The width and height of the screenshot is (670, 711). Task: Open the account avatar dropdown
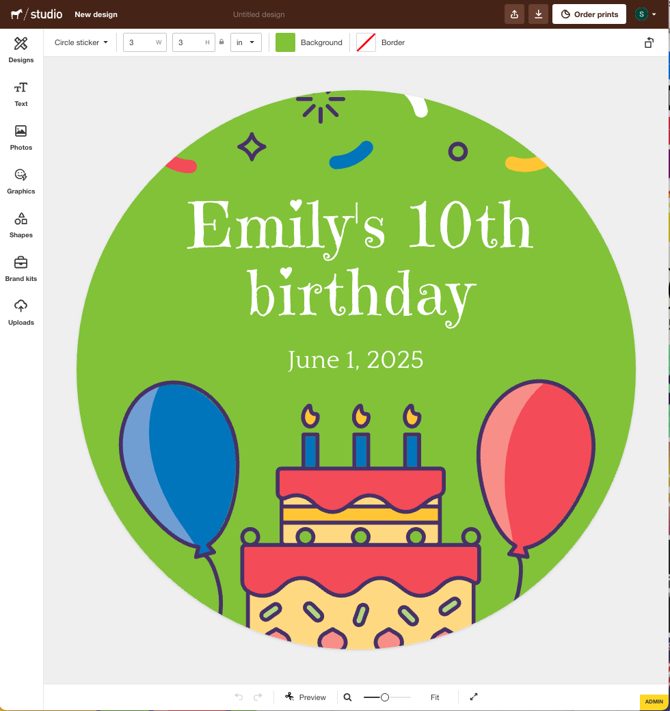click(645, 14)
